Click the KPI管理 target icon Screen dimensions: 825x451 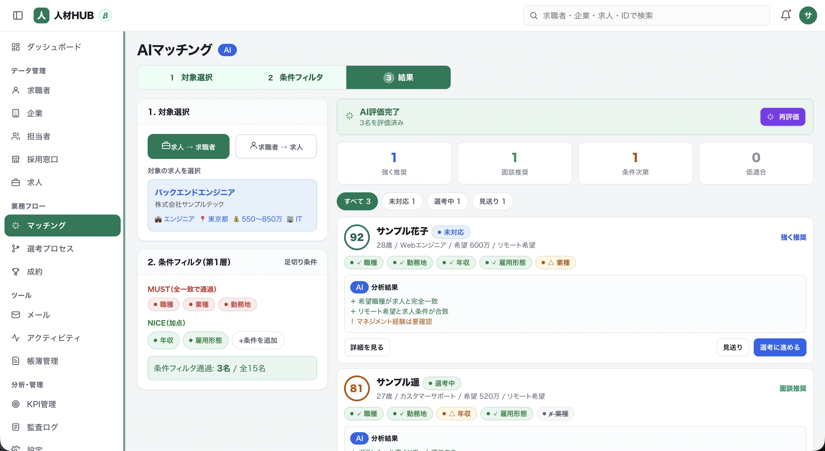coord(16,404)
